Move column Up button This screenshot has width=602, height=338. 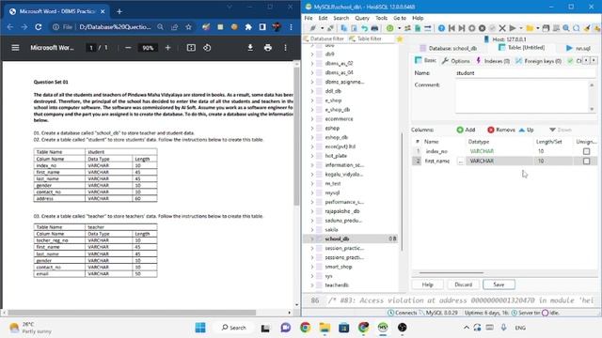(527, 130)
